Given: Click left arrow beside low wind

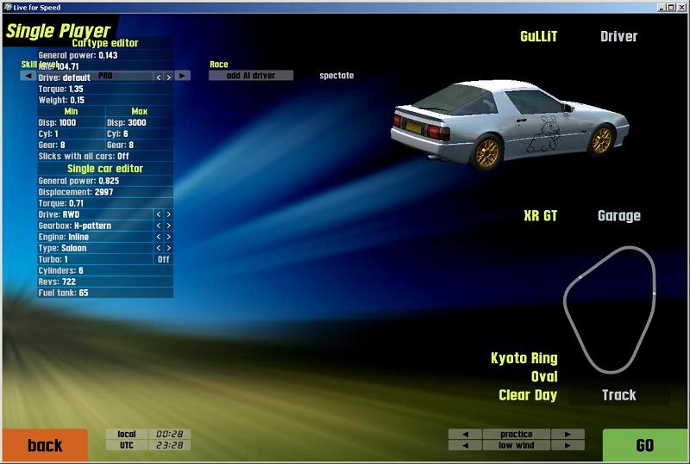Looking at the screenshot, I should pyautogui.click(x=465, y=445).
